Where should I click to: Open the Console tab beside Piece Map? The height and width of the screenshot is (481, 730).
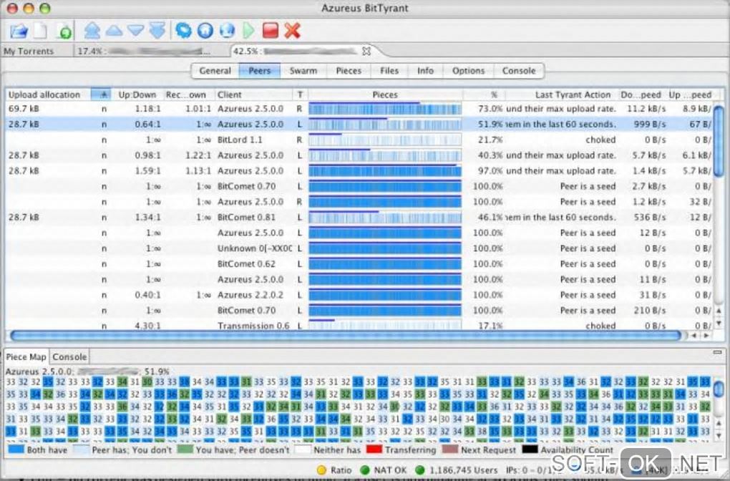click(69, 357)
